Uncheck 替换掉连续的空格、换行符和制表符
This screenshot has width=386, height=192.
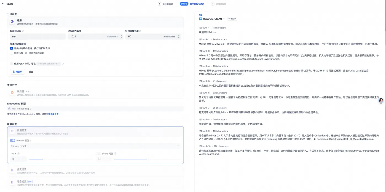click(12, 48)
